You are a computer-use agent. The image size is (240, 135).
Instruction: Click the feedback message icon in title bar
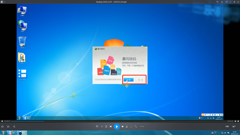click(217, 2)
